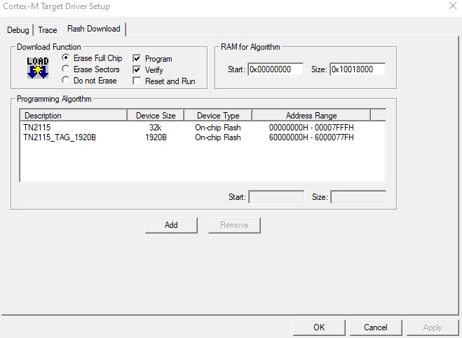Select TN2115 algorithm row
Screen dimensions: 462x338
[x=203, y=128]
